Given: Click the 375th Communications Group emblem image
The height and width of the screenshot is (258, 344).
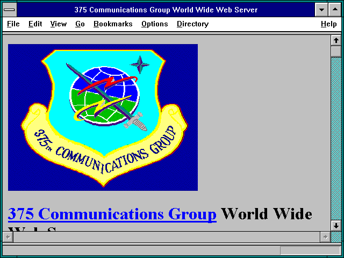Looking at the screenshot, I should tap(103, 117).
